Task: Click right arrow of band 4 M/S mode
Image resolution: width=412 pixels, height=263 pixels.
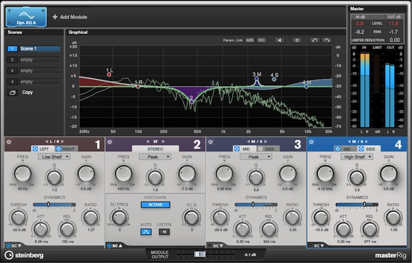Action: point(366,141)
